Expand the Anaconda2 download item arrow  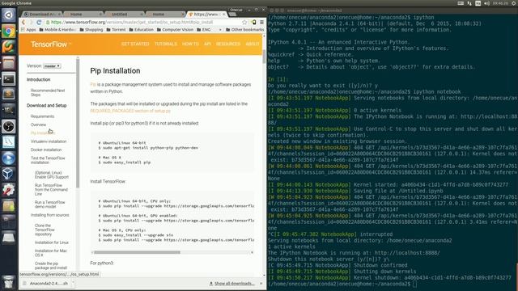point(73,283)
